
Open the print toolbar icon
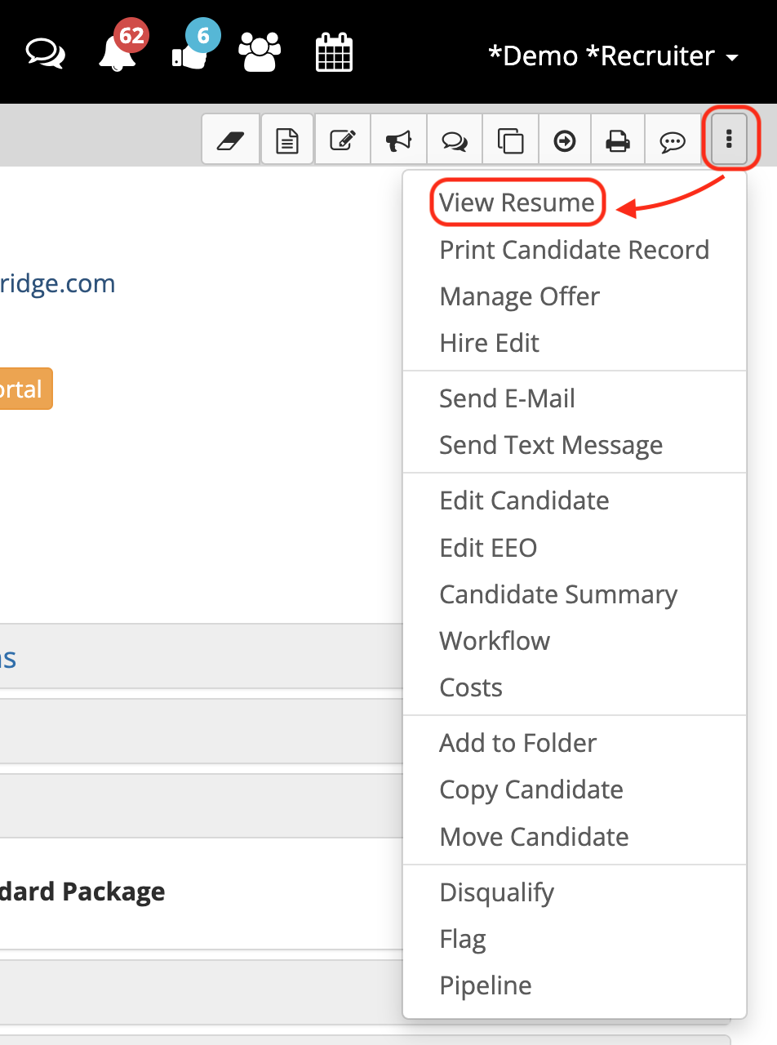[618, 140]
